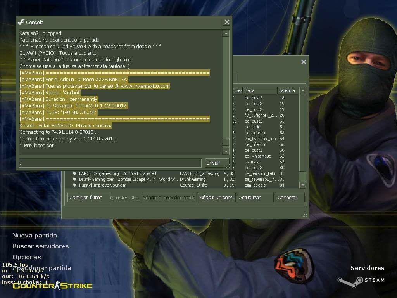Click the "Chome se une a la fuerza antiterrorista" line
Image resolution: width=397 pixels, height=298 pixels.
pyautogui.click(x=74, y=66)
